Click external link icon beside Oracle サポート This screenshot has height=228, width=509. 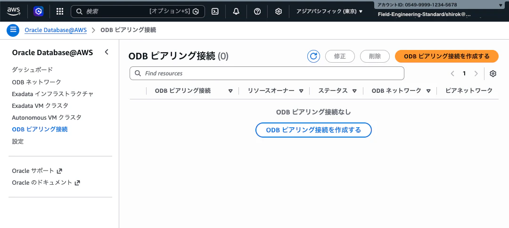click(59, 171)
